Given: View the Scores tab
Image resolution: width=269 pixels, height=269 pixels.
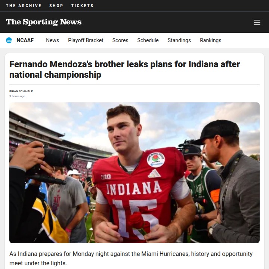Looking at the screenshot, I should pyautogui.click(x=120, y=40).
